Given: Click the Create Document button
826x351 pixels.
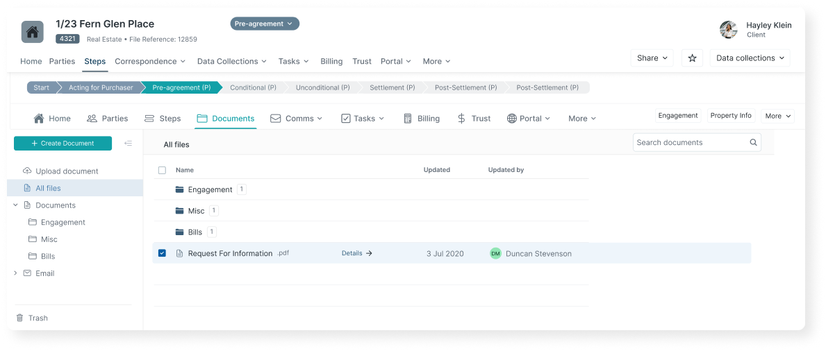Looking at the screenshot, I should 63,144.
